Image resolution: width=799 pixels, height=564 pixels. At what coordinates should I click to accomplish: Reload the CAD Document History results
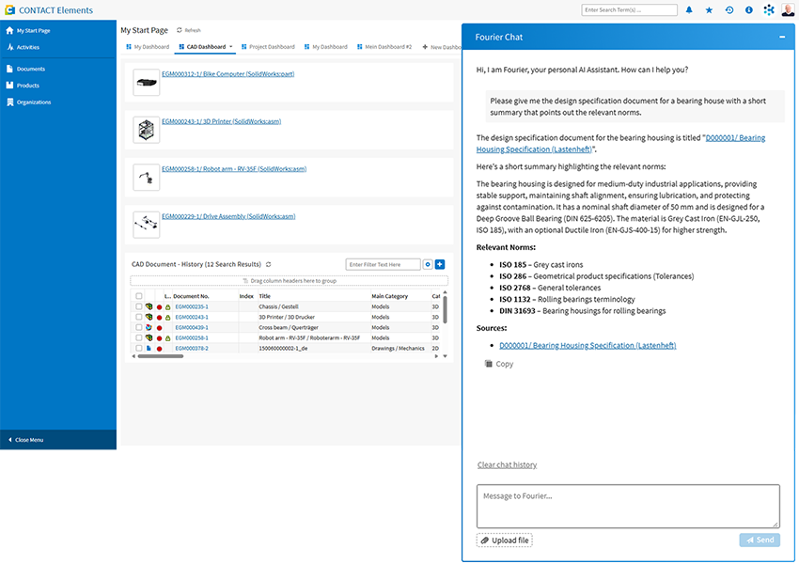269,265
